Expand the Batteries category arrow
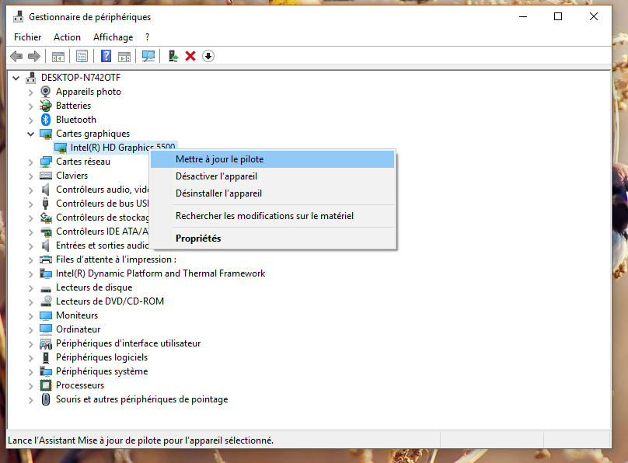This screenshot has height=463, width=628. coord(31,106)
